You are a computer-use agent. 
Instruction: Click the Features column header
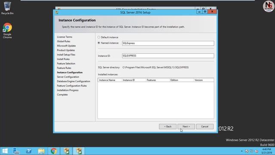[x=158, y=80]
